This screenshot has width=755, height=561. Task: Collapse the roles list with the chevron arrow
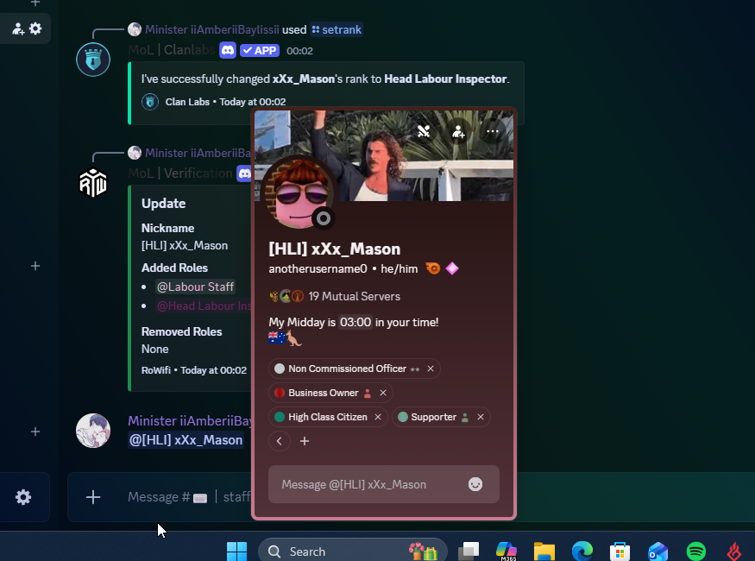[x=279, y=441]
